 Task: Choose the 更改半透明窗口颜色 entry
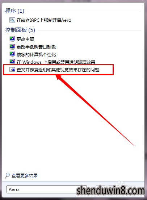tap(36, 47)
